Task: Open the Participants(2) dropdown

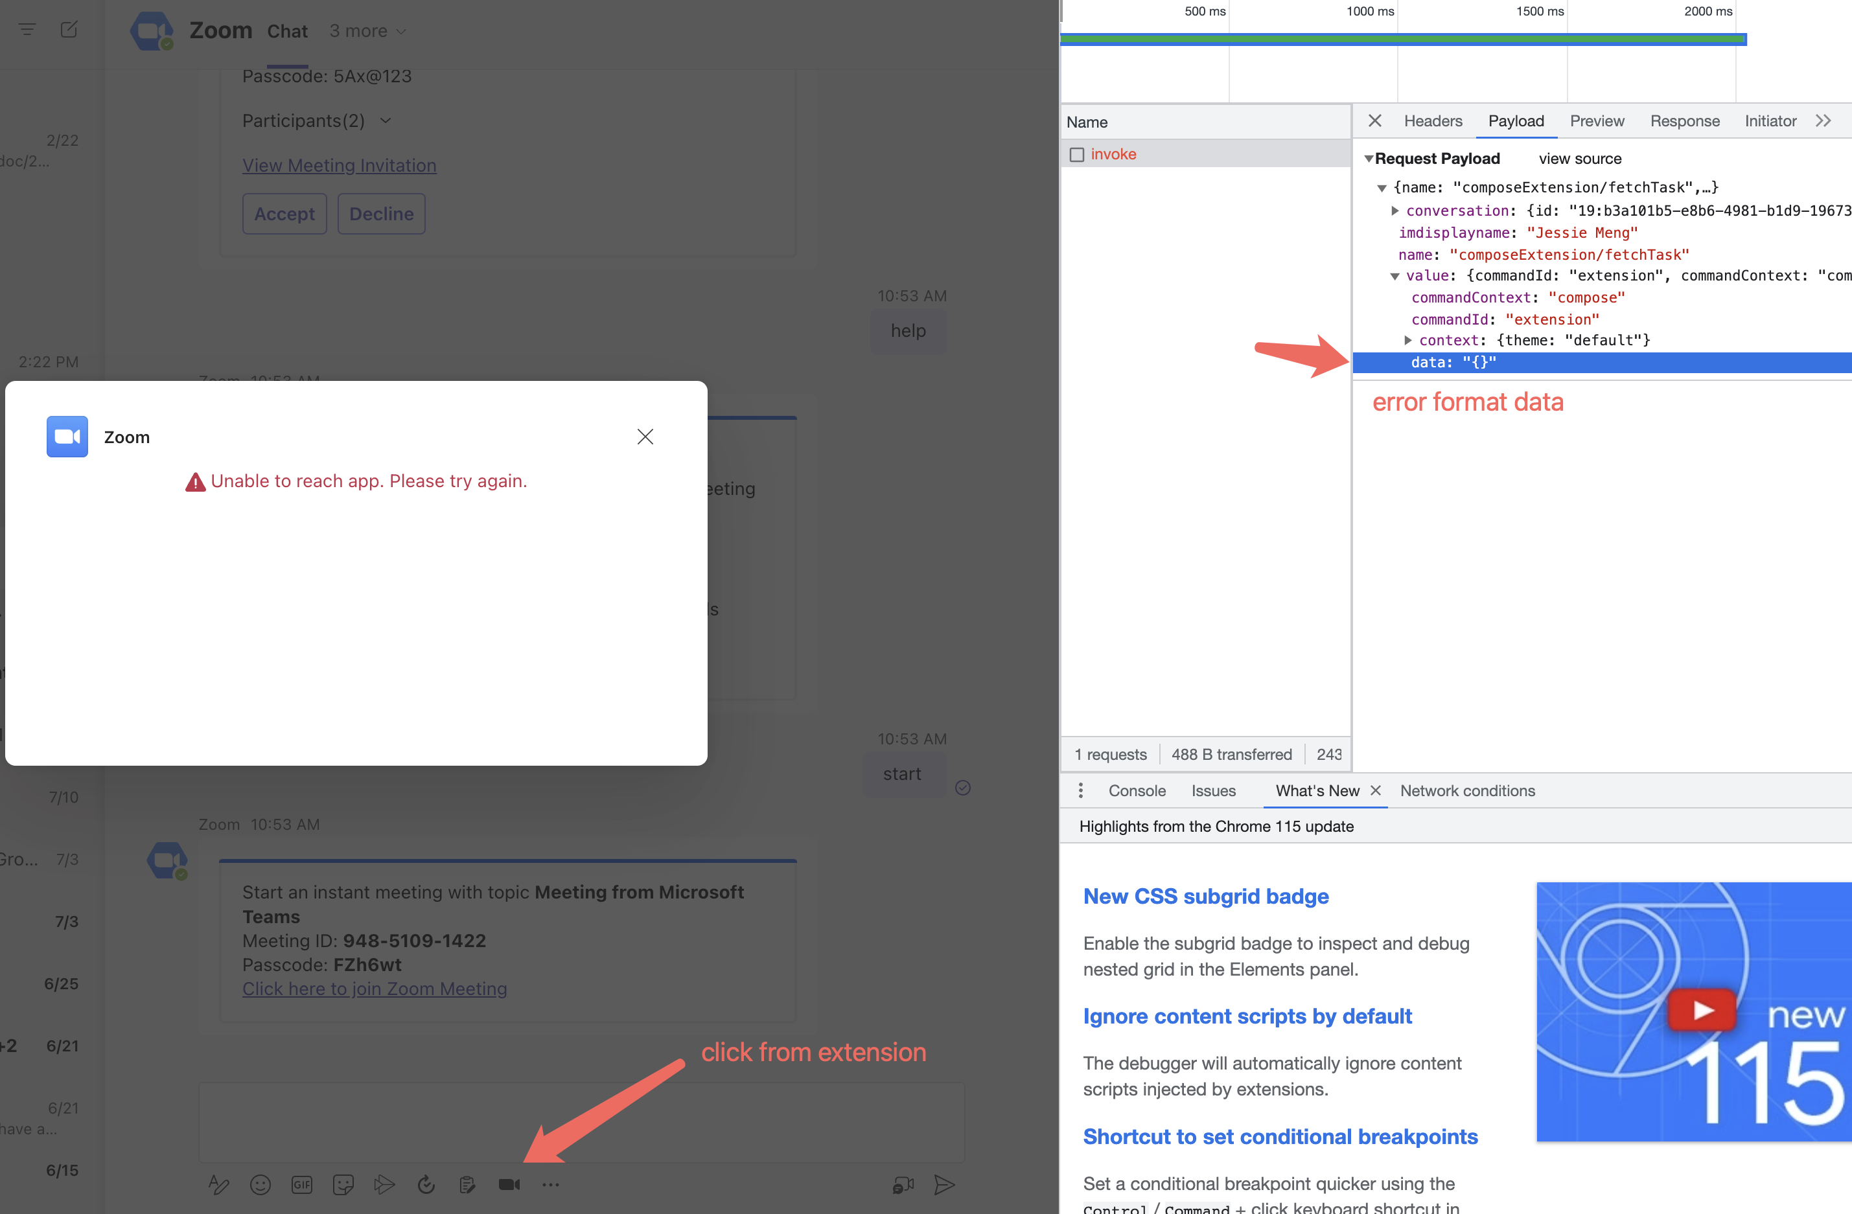Action: pyautogui.click(x=385, y=120)
